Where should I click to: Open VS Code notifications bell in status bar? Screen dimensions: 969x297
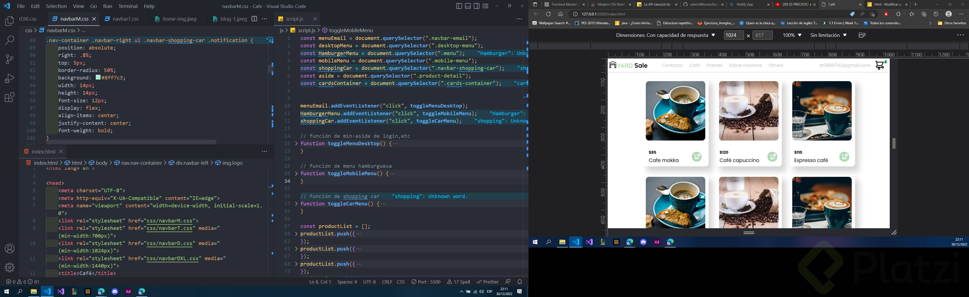click(520, 282)
